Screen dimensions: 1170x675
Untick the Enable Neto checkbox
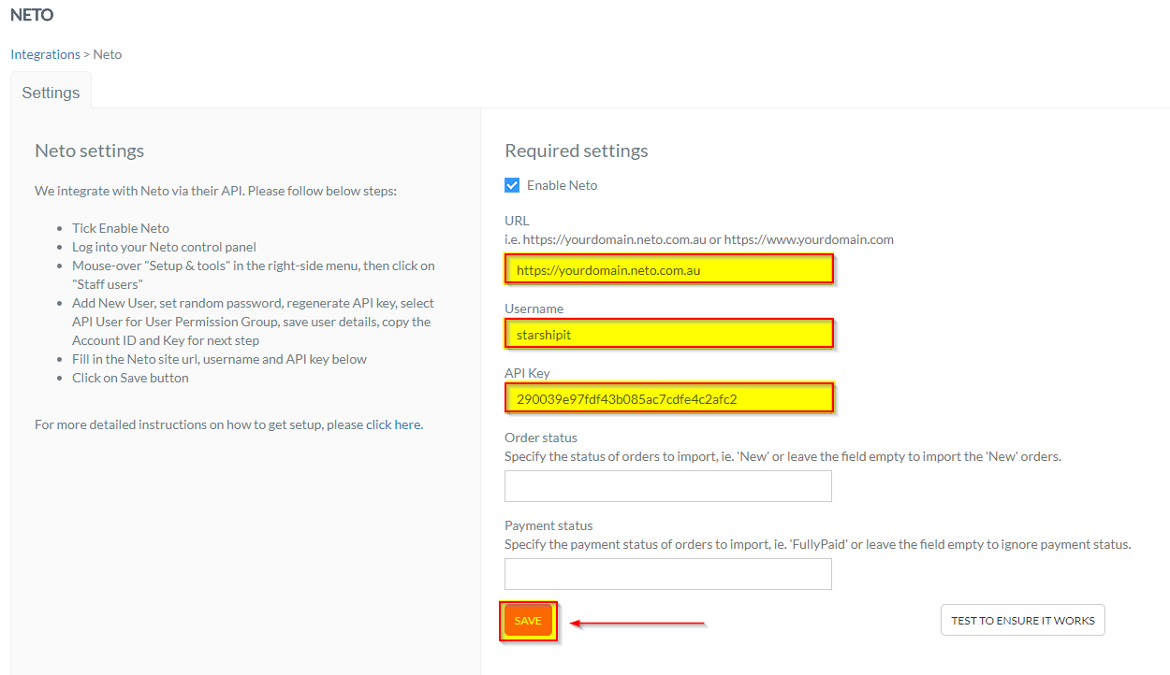pyautogui.click(x=512, y=185)
